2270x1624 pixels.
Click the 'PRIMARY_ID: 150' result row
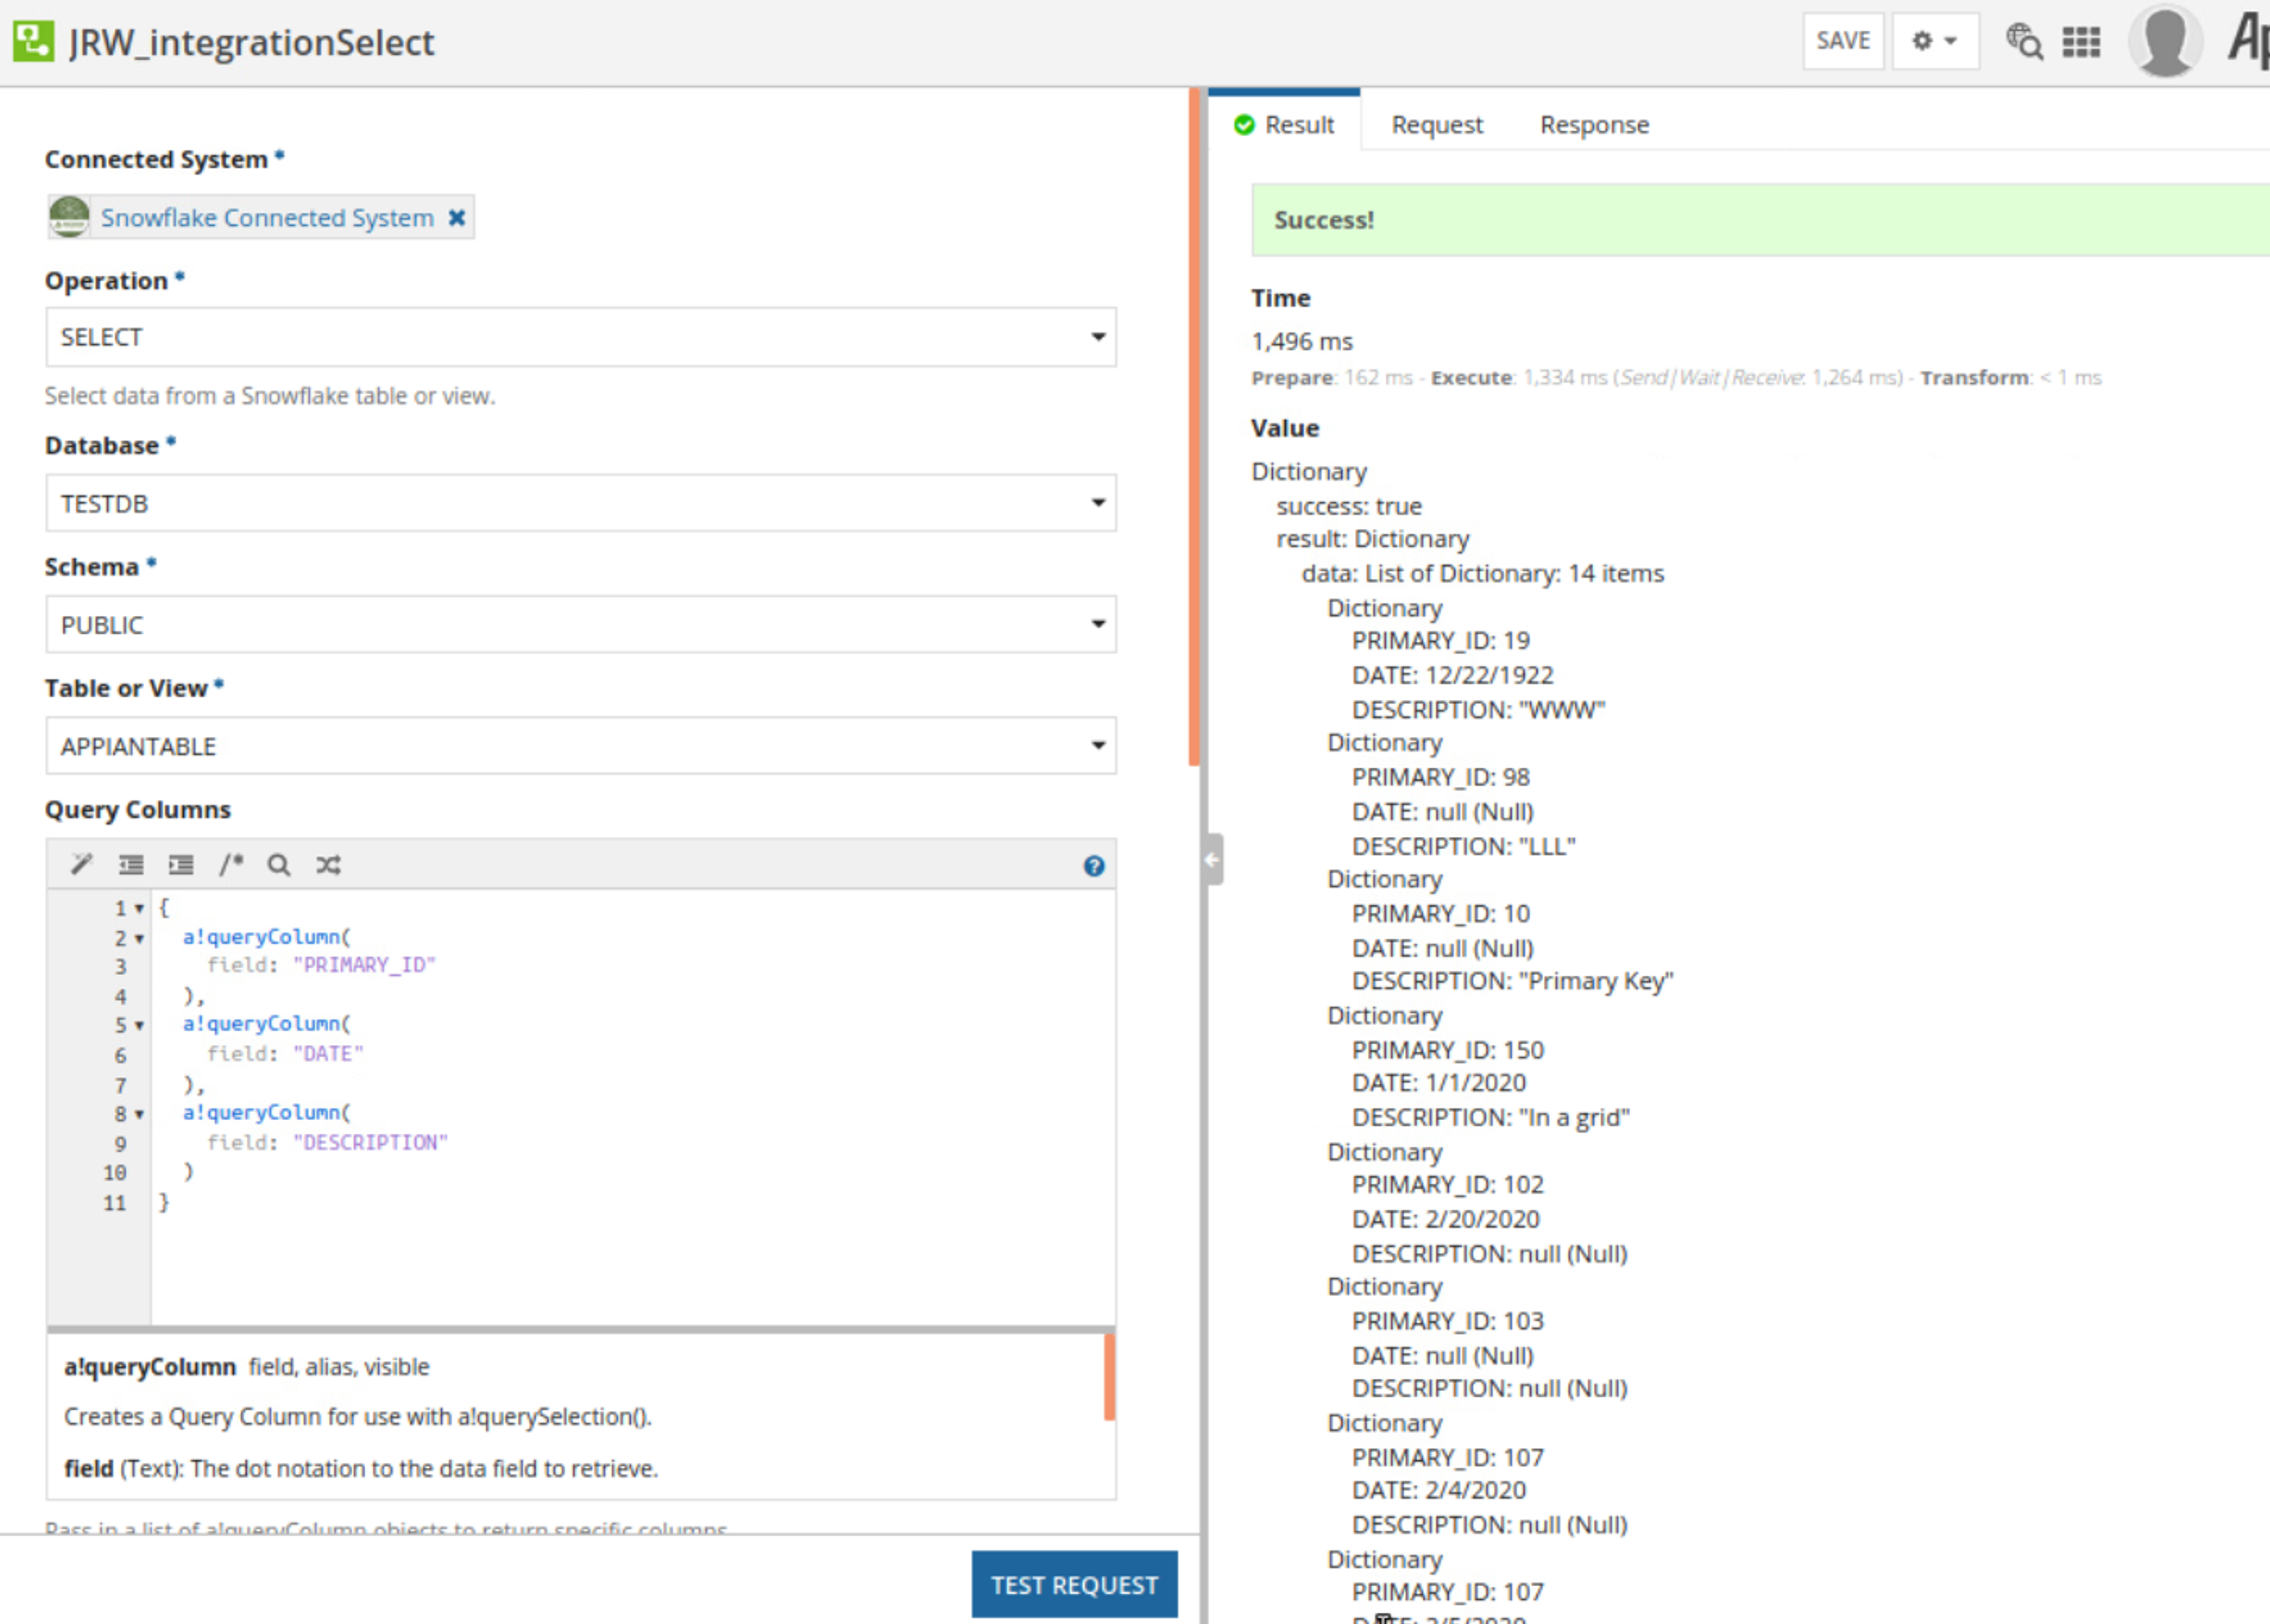pos(1448,1050)
